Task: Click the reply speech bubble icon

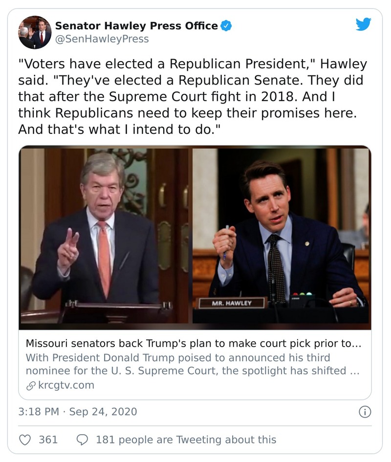Action: (x=83, y=440)
